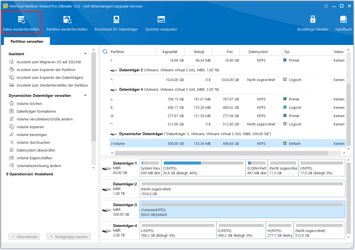Open Daten wiederherstellen tool
This screenshot has height=250, width=355.
point(21,23)
